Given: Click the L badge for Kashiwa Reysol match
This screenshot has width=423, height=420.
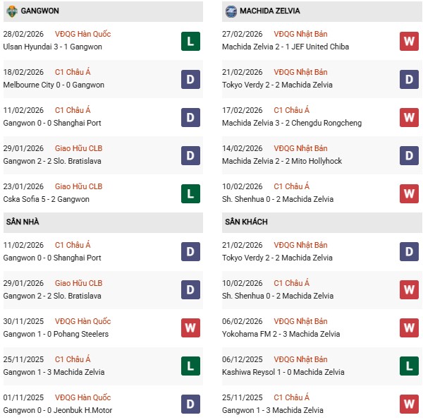Looking at the screenshot, I should point(409,366).
